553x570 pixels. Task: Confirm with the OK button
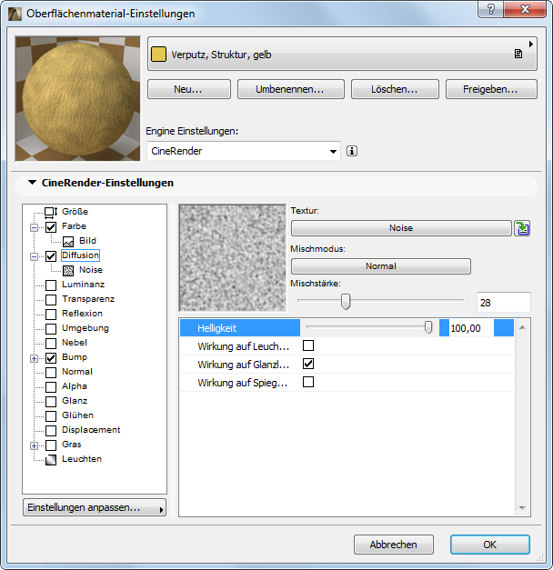coord(490,545)
